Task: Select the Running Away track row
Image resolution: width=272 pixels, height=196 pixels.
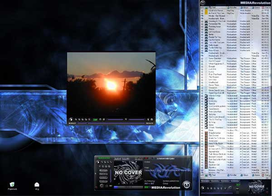Action: [235, 26]
